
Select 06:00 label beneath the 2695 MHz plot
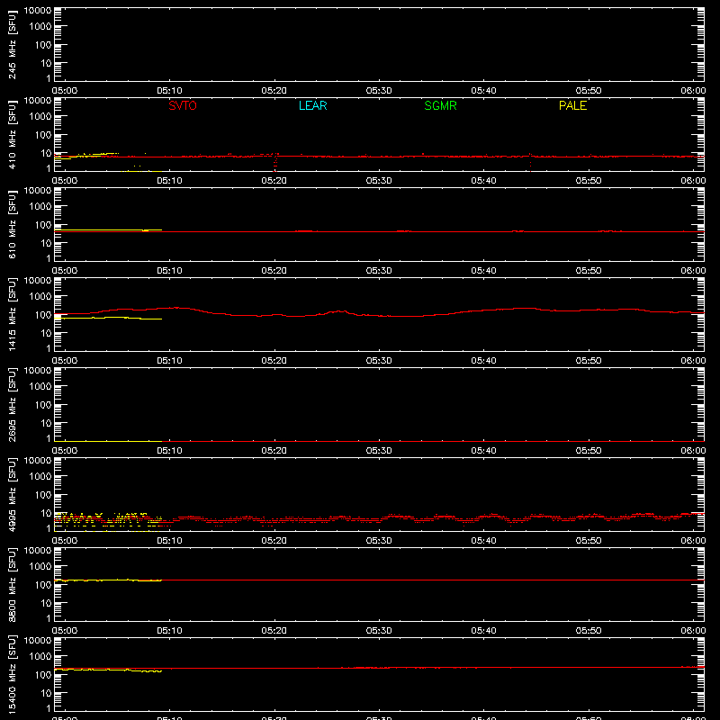click(693, 451)
